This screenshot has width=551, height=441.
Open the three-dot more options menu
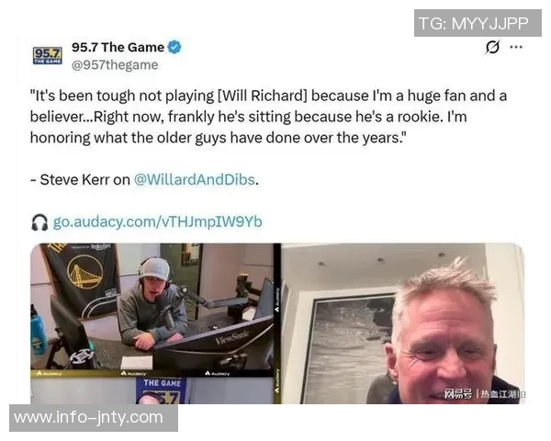[x=516, y=47]
